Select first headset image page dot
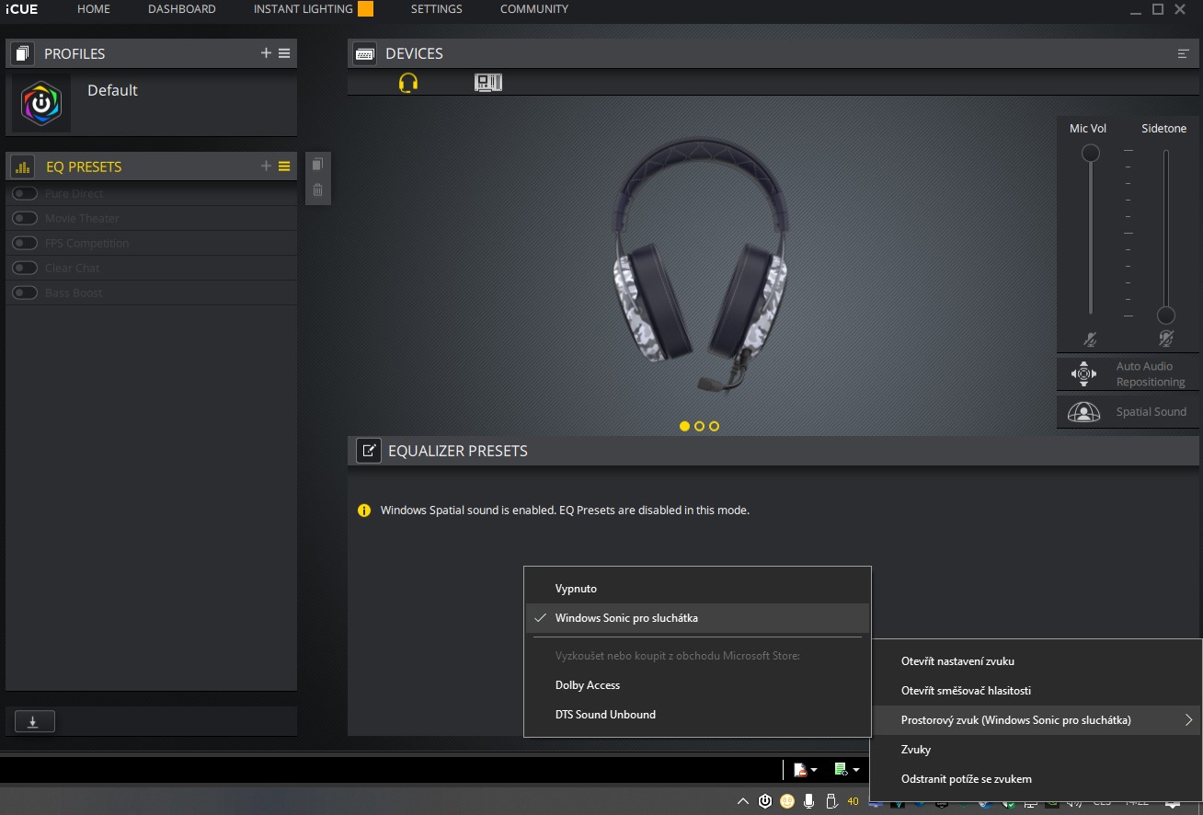The image size is (1203, 815). (684, 426)
